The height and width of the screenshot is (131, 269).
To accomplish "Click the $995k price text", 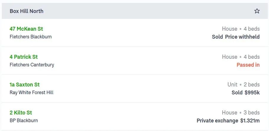I will click(252, 92).
